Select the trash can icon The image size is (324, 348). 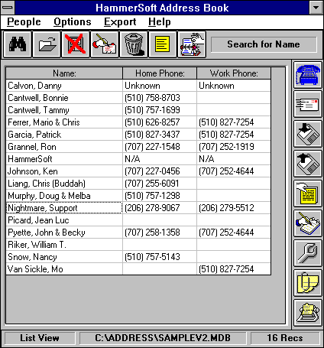[134, 44]
